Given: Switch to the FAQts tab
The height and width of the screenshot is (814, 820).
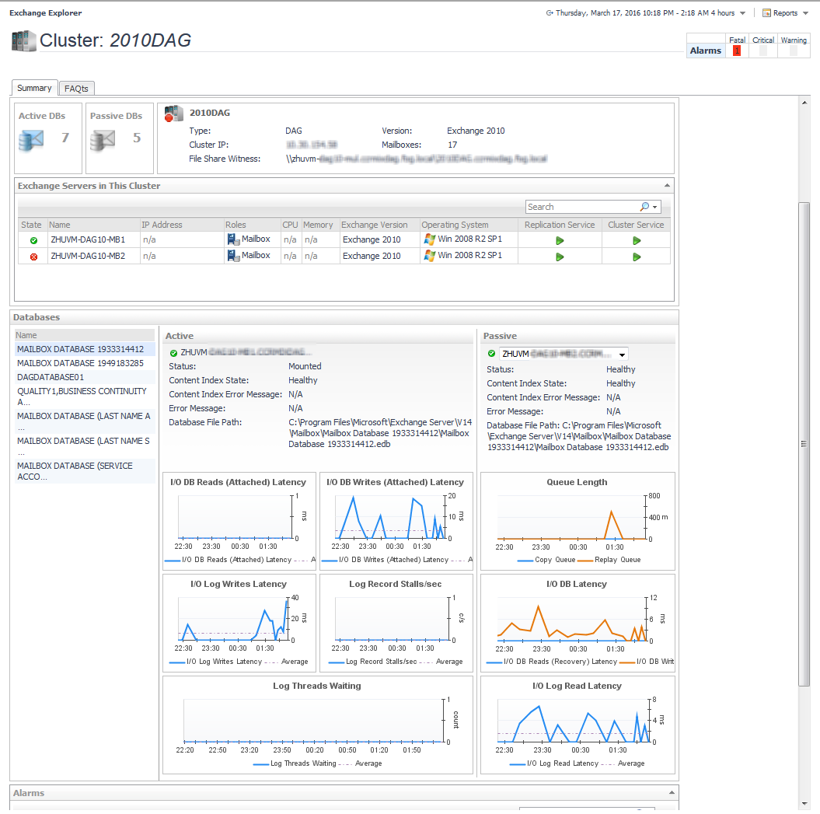Looking at the screenshot, I should 76,89.
